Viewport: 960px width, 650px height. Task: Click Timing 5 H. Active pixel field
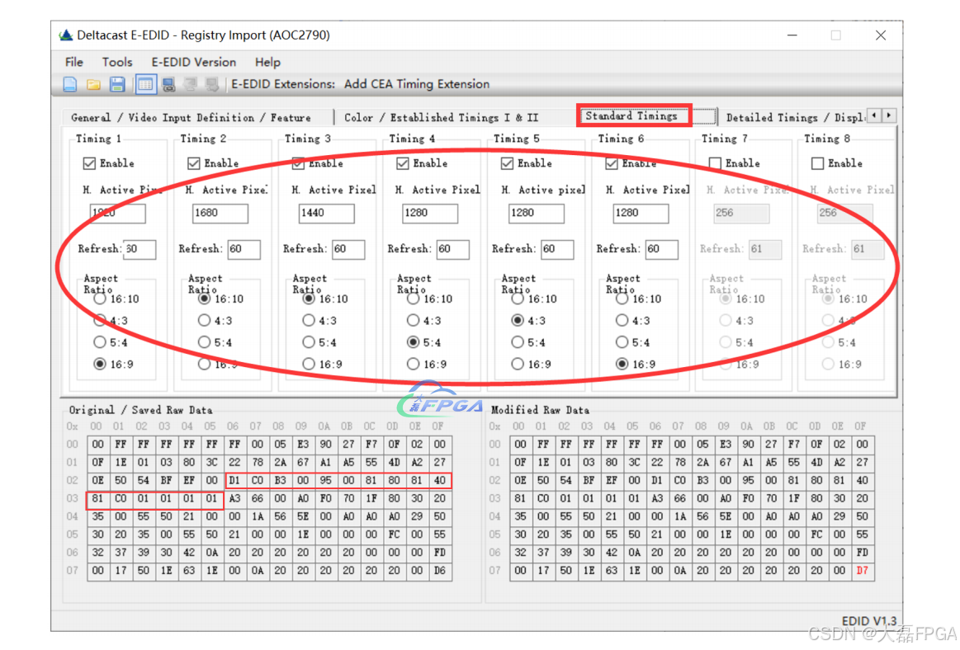click(x=537, y=213)
